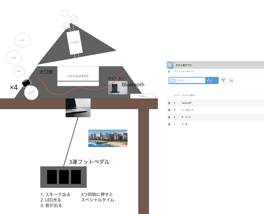Select the laptop photo under the table

(78, 108)
